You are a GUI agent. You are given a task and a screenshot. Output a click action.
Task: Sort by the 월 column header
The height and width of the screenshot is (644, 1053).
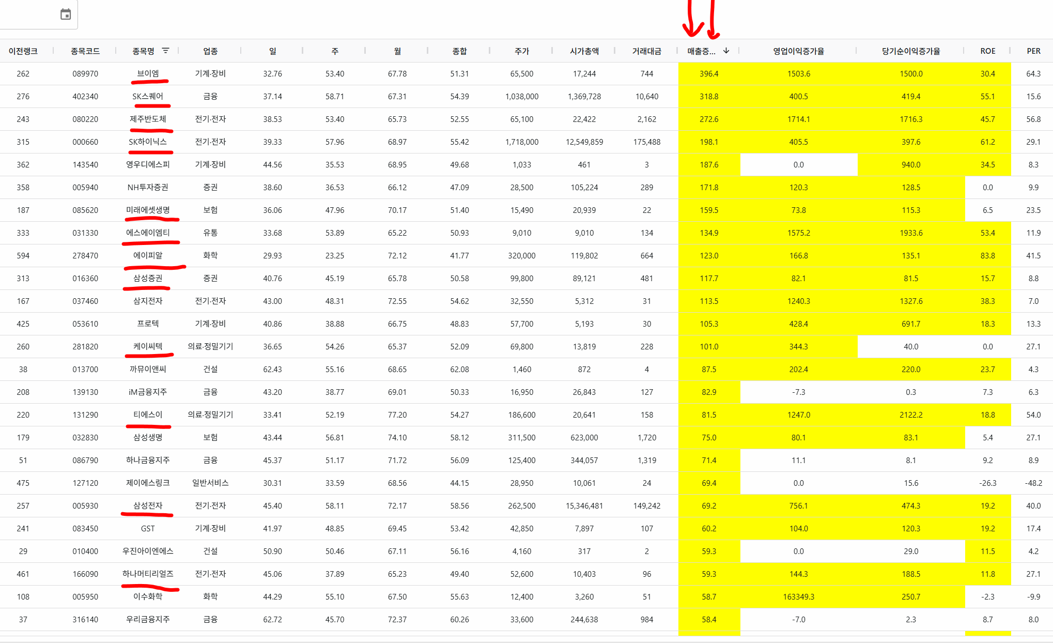click(x=397, y=51)
